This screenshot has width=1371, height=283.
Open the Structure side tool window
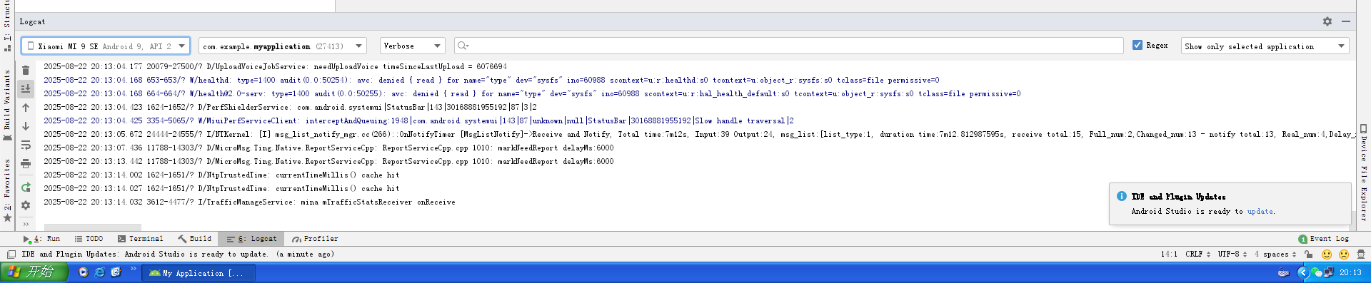(7, 26)
